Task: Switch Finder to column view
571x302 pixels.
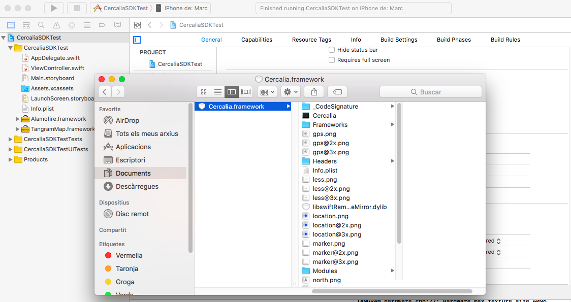Action: (x=232, y=92)
